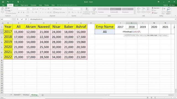Viewport: 177px width, 99px height.
Task: Adjust the zoom slider in the status bar
Action: coord(164,98)
